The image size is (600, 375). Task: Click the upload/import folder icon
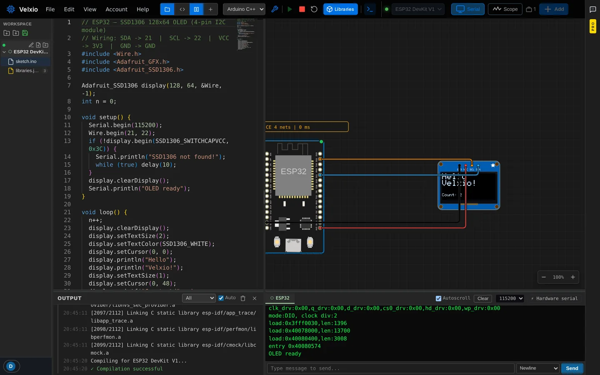16,33
